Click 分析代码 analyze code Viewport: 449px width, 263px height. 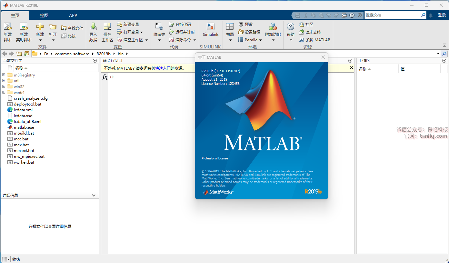(180, 24)
